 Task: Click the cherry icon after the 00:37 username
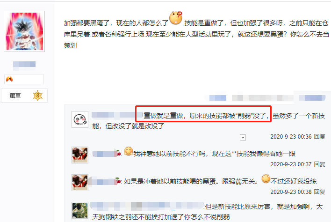(118, 153)
